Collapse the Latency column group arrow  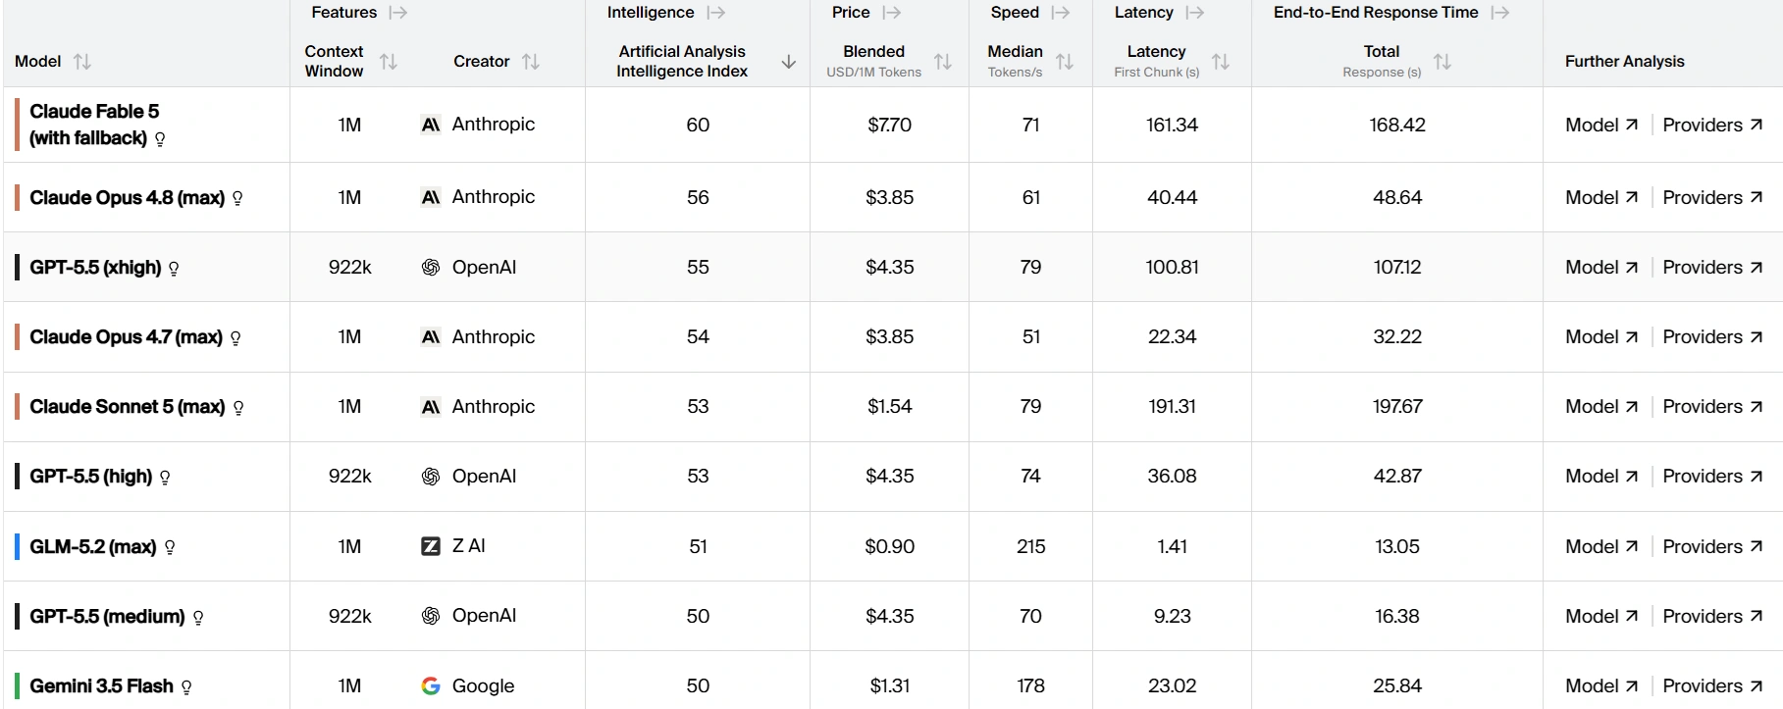click(x=1195, y=13)
